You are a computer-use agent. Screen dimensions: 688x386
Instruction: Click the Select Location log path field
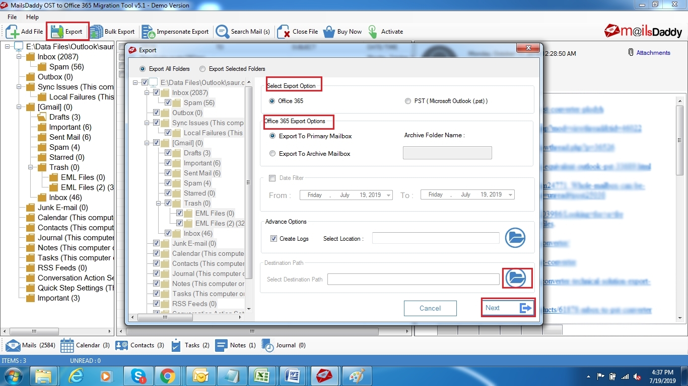(436, 238)
